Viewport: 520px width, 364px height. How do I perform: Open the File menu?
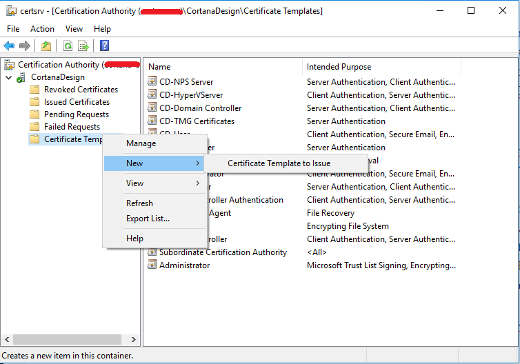pos(13,29)
